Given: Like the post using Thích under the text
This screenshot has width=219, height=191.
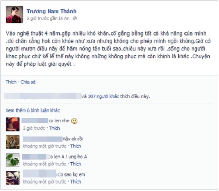Looking at the screenshot, I should [x=11, y=82].
